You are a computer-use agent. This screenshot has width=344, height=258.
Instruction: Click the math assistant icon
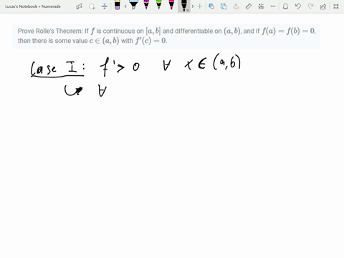coord(261,6)
